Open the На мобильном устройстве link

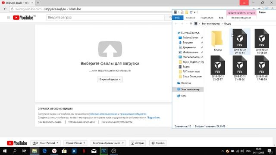[117, 122]
